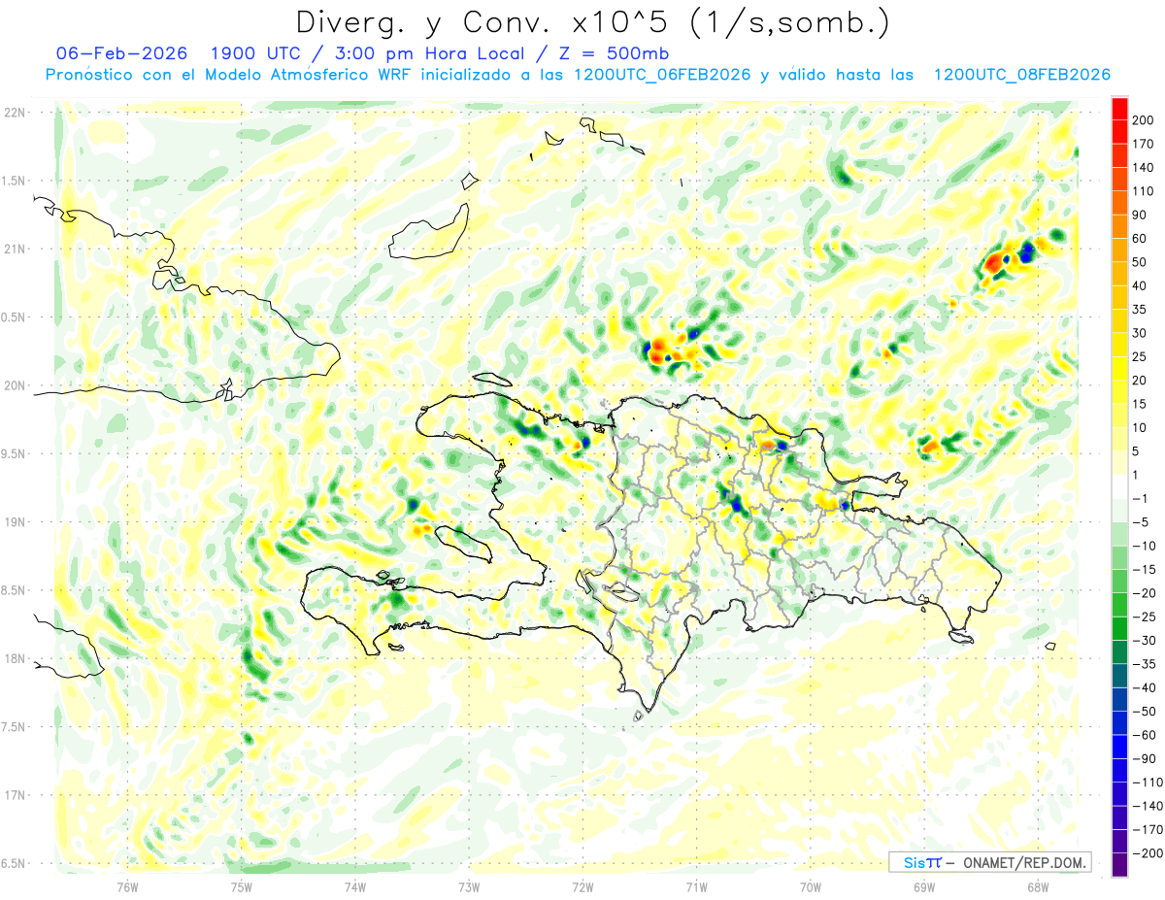Screen dimensions: 1165x900
Task: Pick the dark purple segment below -200
Action: (1119, 864)
